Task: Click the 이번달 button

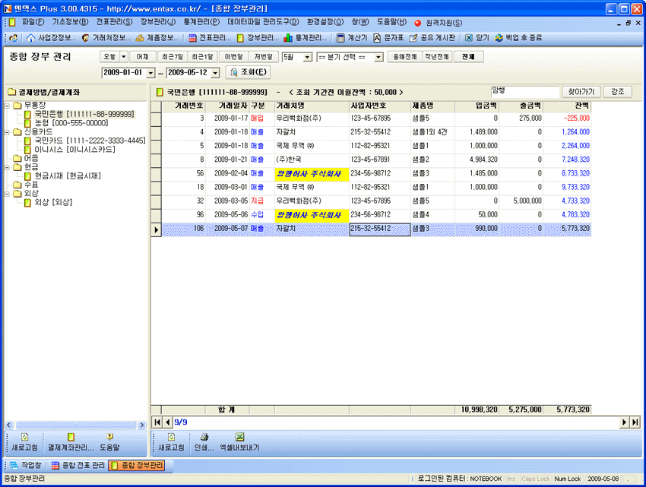Action: [x=233, y=57]
